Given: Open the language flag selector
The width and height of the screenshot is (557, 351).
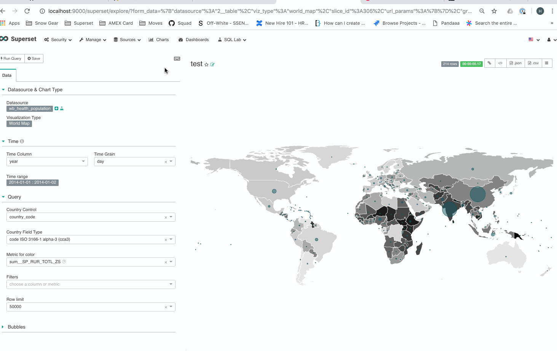Looking at the screenshot, I should coord(534,40).
